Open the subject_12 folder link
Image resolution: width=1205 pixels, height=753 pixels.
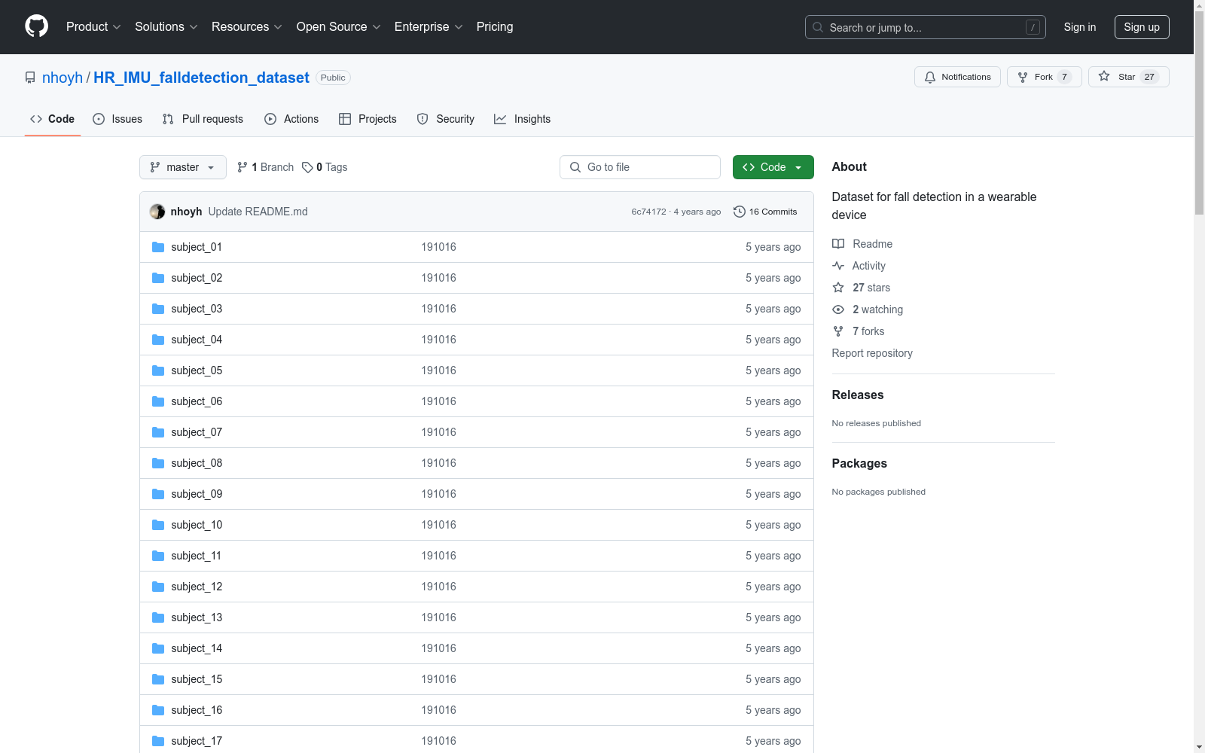pyautogui.click(x=197, y=587)
